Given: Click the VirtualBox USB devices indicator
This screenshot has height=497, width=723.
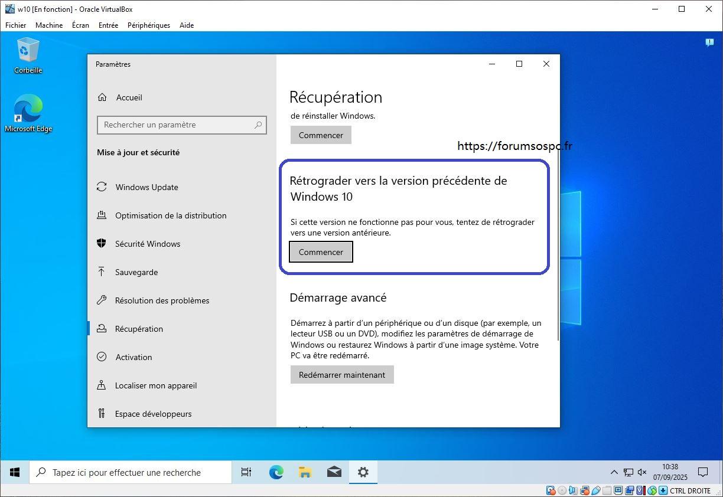Looking at the screenshot, I should 596,491.
